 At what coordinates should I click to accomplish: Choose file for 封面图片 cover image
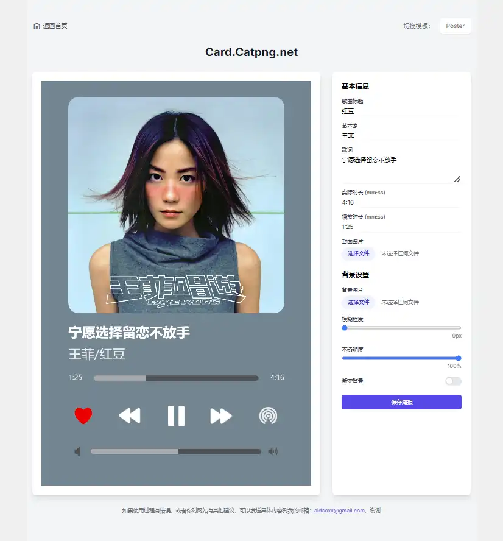[358, 253]
